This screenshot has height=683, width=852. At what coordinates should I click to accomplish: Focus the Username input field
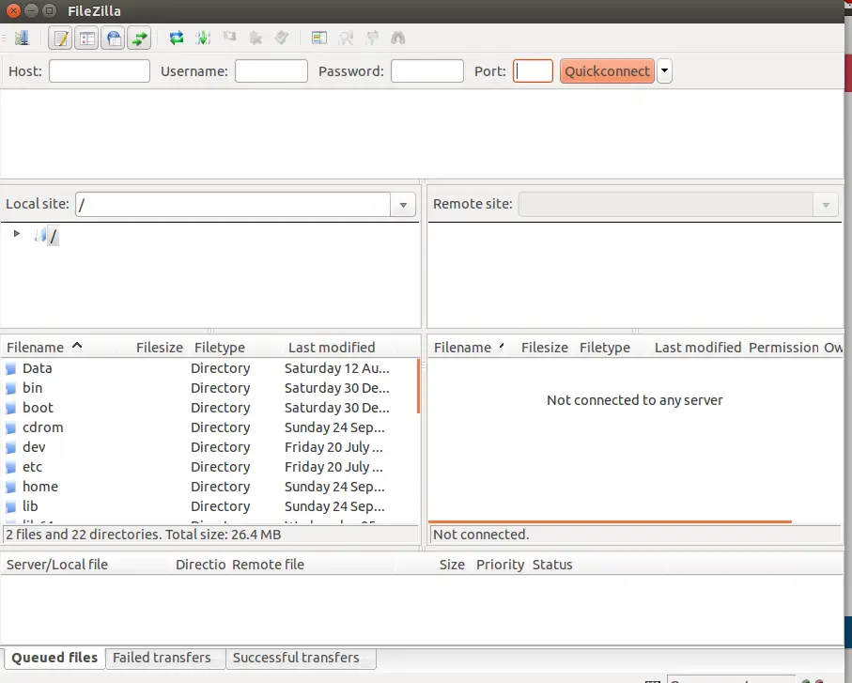click(271, 71)
